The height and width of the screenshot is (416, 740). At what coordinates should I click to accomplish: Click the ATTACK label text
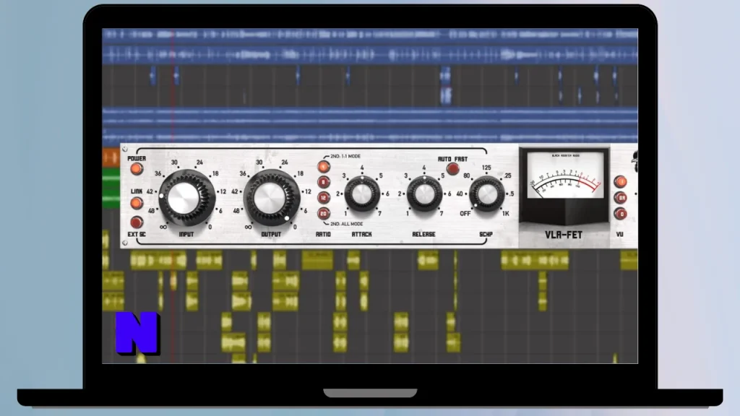(x=362, y=234)
